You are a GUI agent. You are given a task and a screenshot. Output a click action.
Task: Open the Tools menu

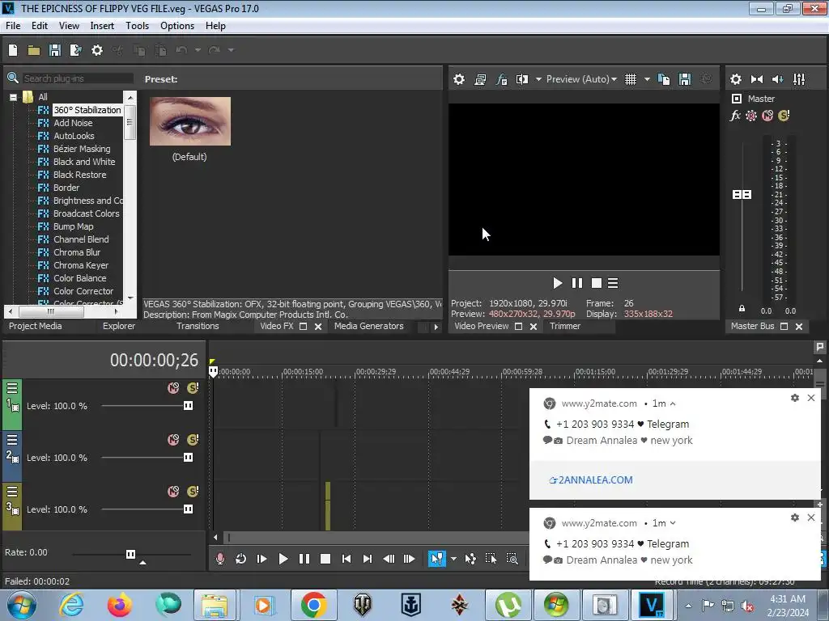(x=137, y=26)
